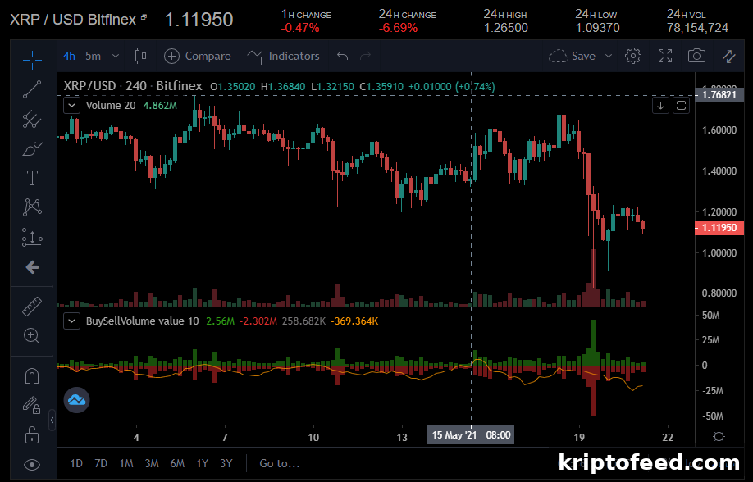Collapse the Volume 20 indicator legend
753x482 pixels.
pos(71,106)
